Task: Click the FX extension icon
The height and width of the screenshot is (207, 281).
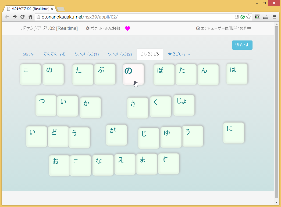Action: (257, 17)
